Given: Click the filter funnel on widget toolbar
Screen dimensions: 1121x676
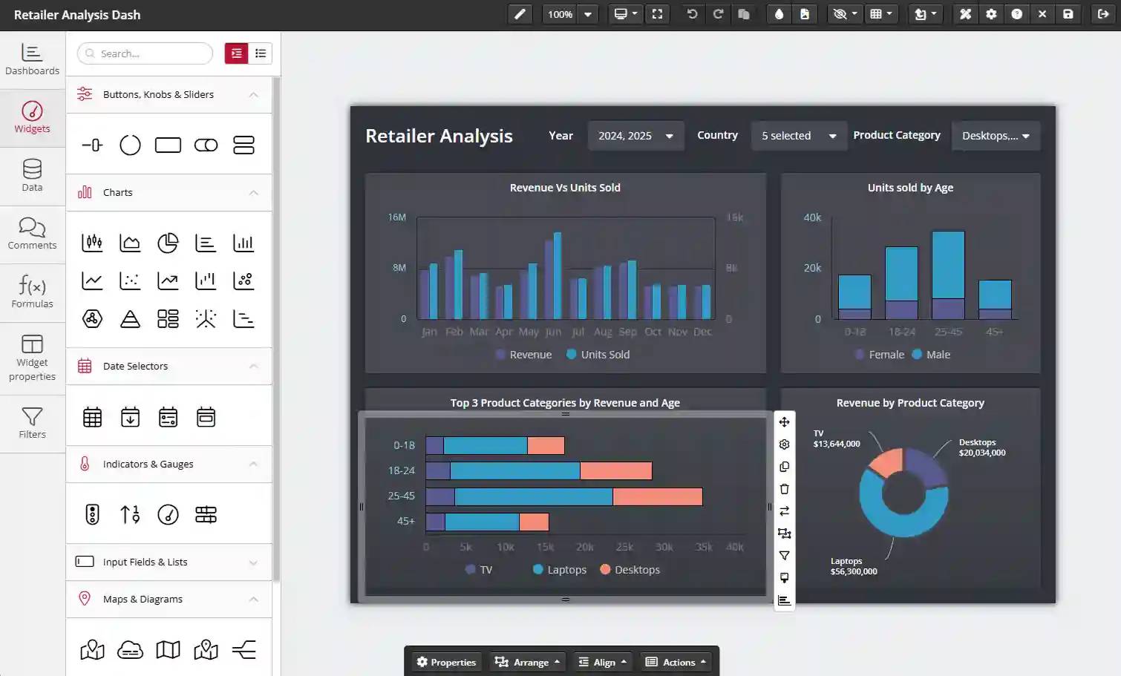Looking at the screenshot, I should coord(784,556).
